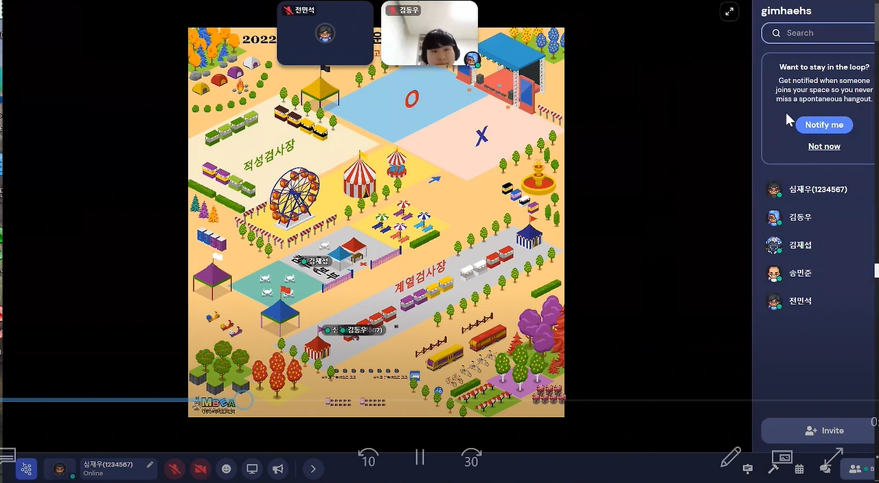
Task: Click the diagonal arrows resize icon
Action: coord(832,458)
